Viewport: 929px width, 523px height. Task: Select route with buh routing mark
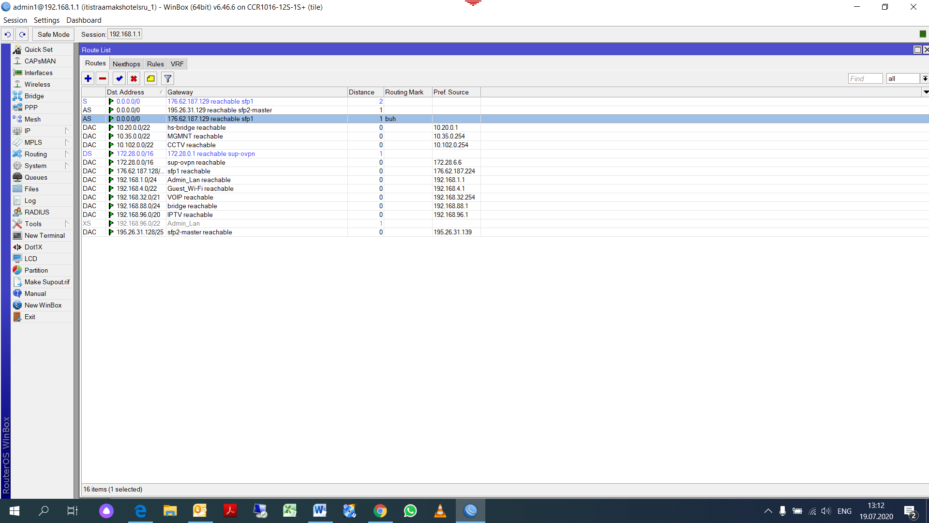coord(505,119)
